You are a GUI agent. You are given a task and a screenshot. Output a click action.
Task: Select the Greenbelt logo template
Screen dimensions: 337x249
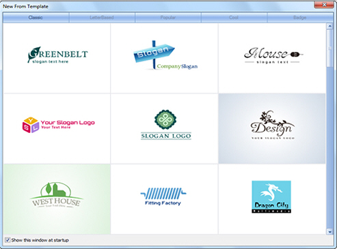(57, 58)
